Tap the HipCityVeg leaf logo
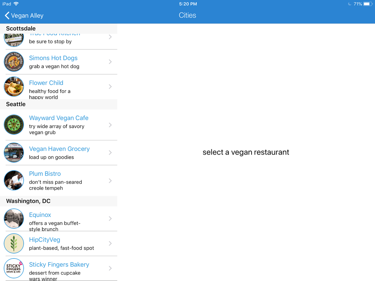 coord(14,243)
